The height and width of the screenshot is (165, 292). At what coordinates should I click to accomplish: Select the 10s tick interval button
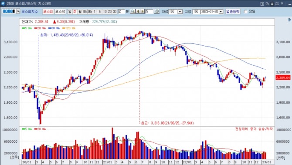coord(85,11)
